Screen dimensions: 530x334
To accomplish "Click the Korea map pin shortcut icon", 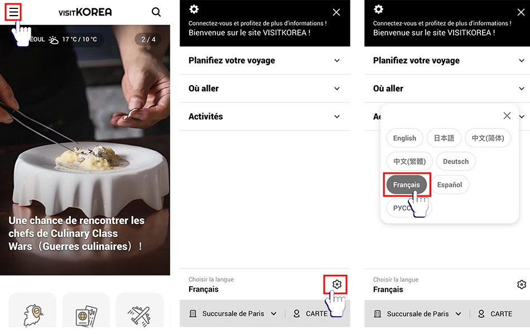I will 33,315.
